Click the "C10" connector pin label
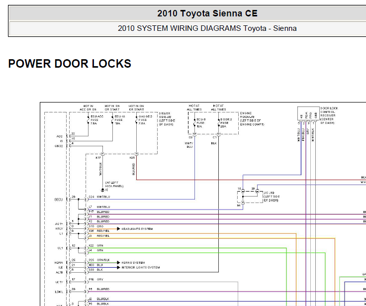366x306 pixels. click(x=91, y=226)
